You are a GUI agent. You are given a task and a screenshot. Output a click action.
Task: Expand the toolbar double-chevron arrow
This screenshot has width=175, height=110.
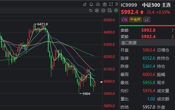click(x=117, y=4)
